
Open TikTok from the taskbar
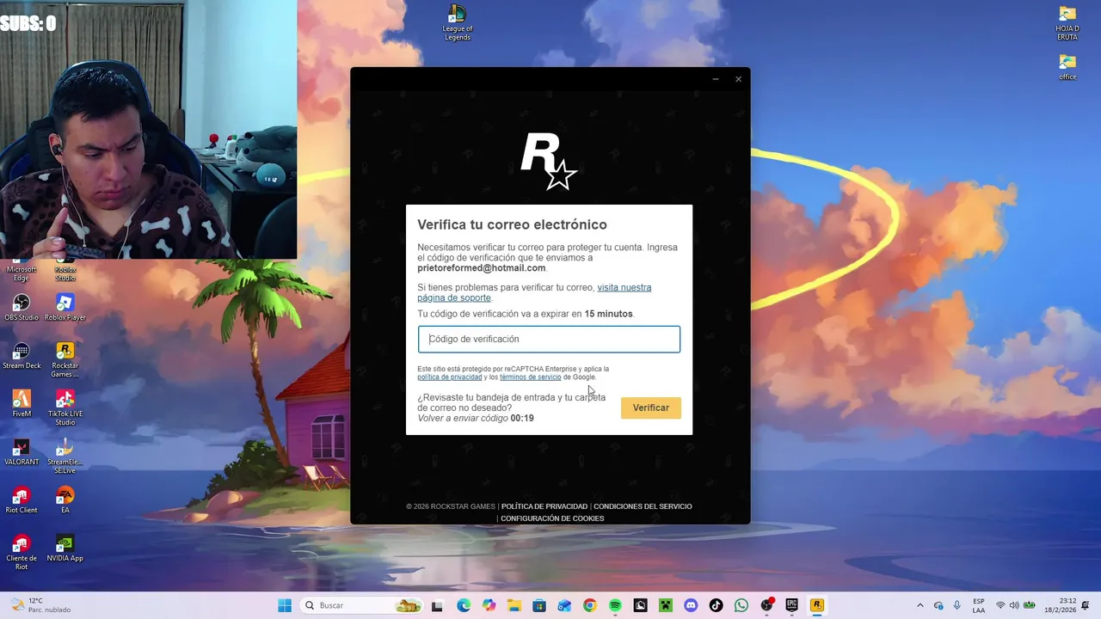point(716,605)
